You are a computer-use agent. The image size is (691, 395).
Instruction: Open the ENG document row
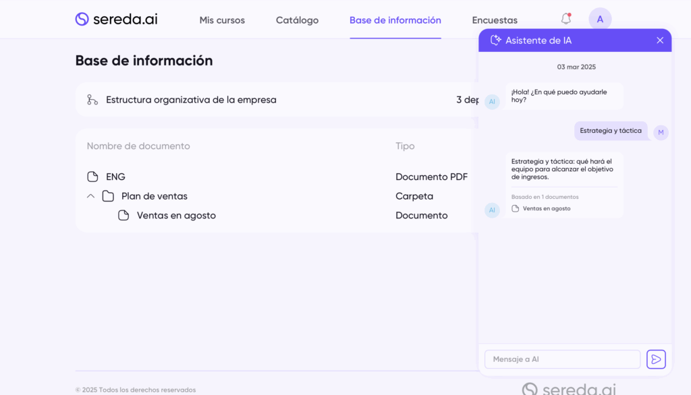115,177
